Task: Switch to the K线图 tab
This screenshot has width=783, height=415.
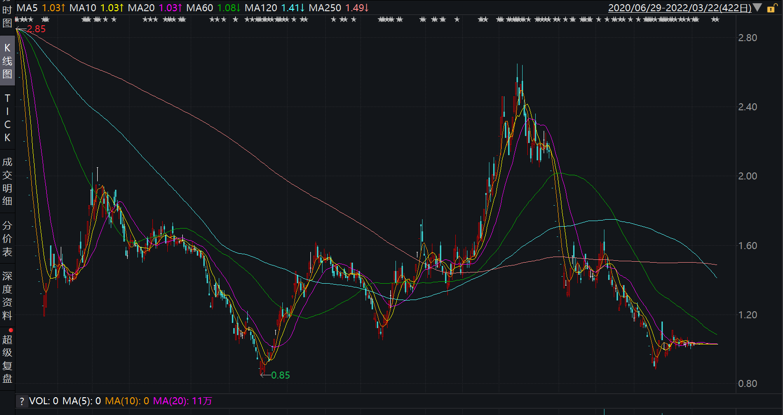Action: [7, 61]
